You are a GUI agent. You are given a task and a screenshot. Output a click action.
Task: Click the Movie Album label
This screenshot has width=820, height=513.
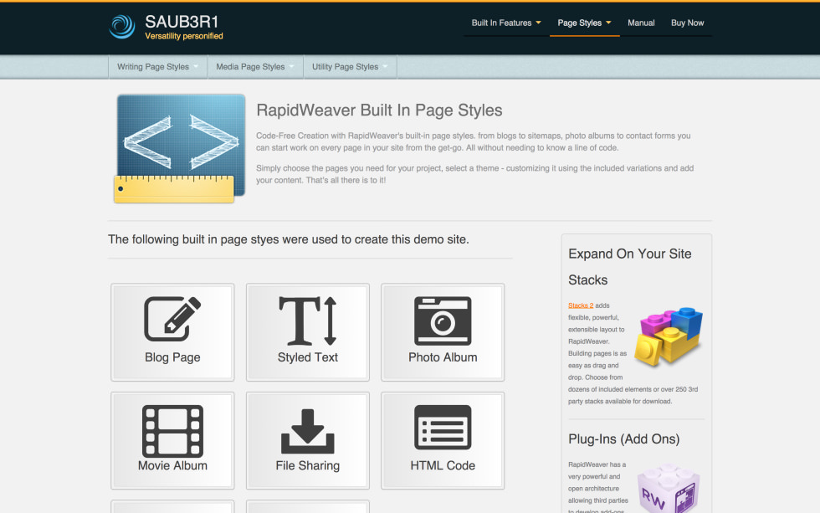point(172,465)
